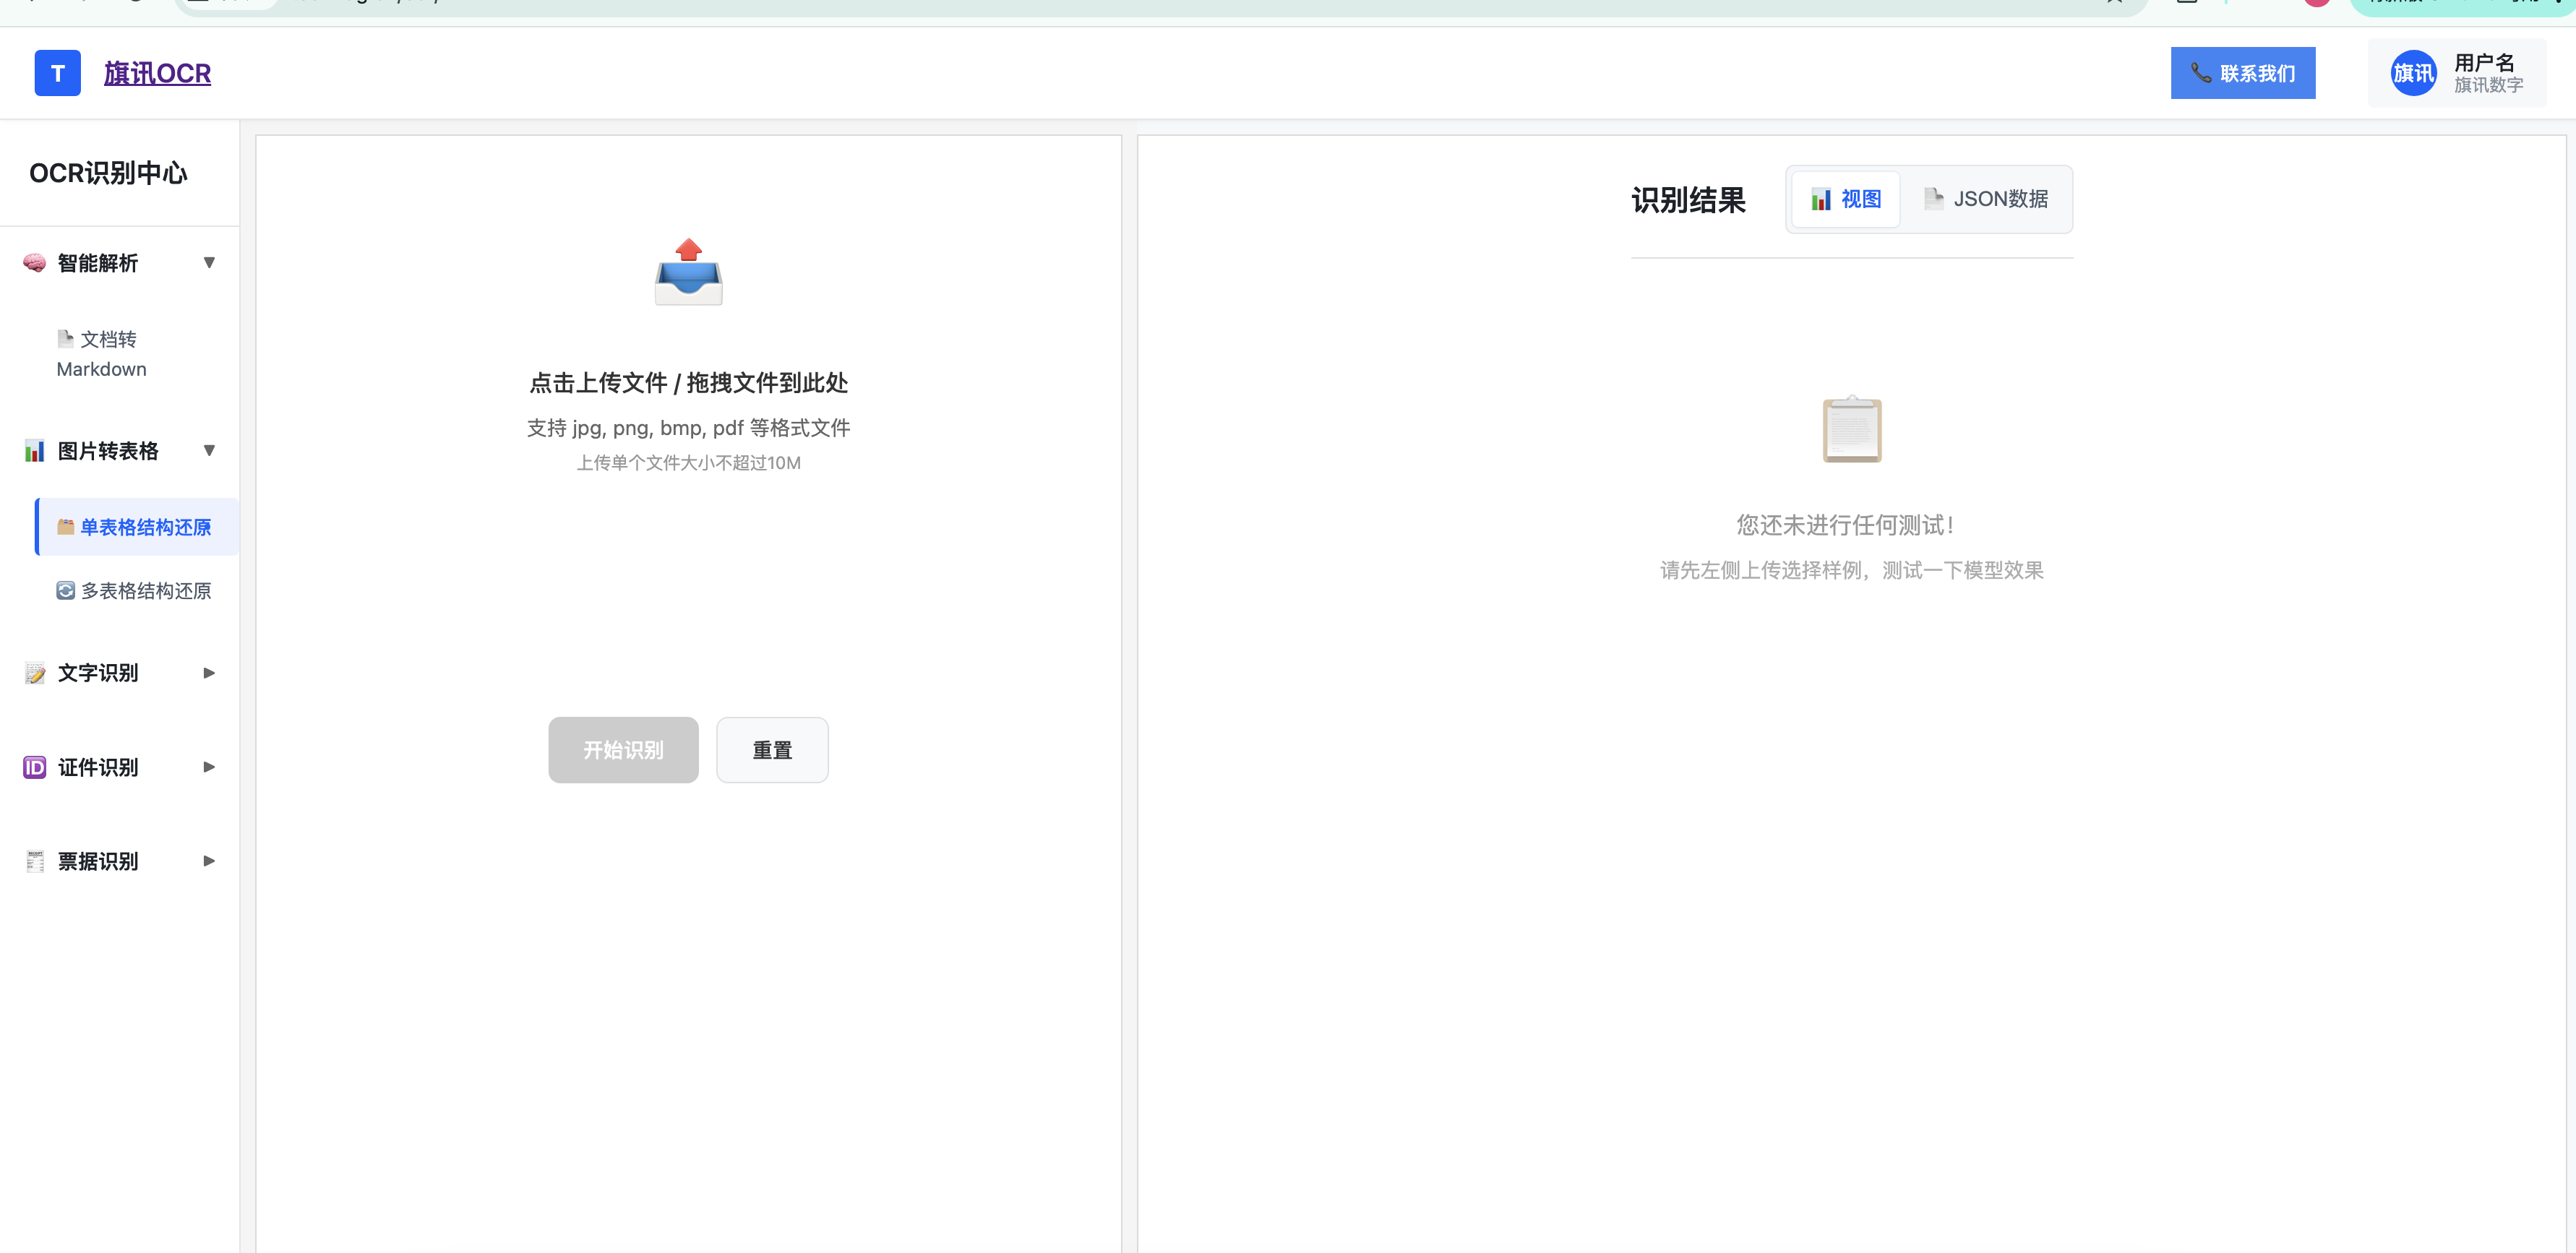Screen dimensions: 2576x1253
Task: Click the clipboard icon in results panel
Action: pyautogui.click(x=1851, y=430)
